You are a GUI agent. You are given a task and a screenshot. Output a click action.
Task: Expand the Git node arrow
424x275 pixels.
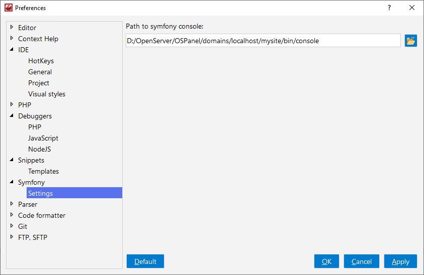12,226
